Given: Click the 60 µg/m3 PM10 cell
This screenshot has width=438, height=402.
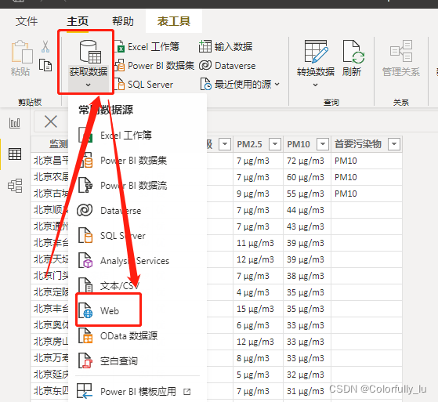Looking at the screenshot, I should point(307,177).
